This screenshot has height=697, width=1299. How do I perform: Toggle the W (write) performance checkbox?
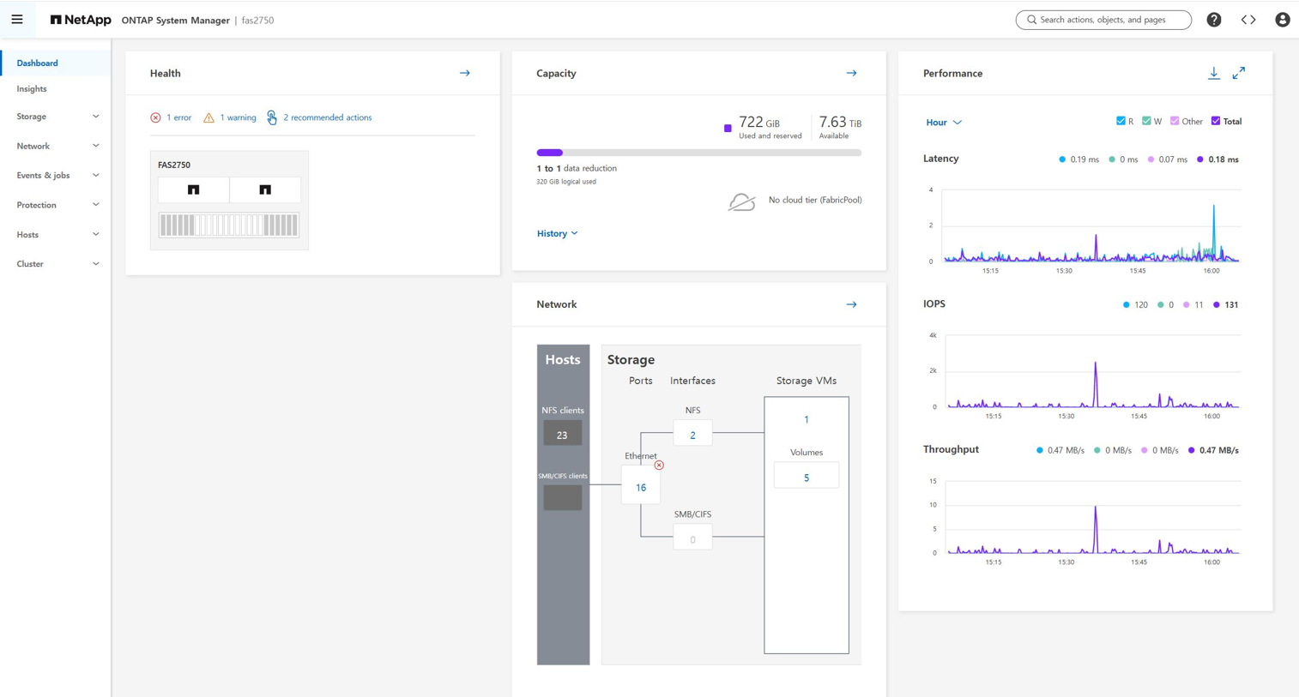(x=1146, y=121)
